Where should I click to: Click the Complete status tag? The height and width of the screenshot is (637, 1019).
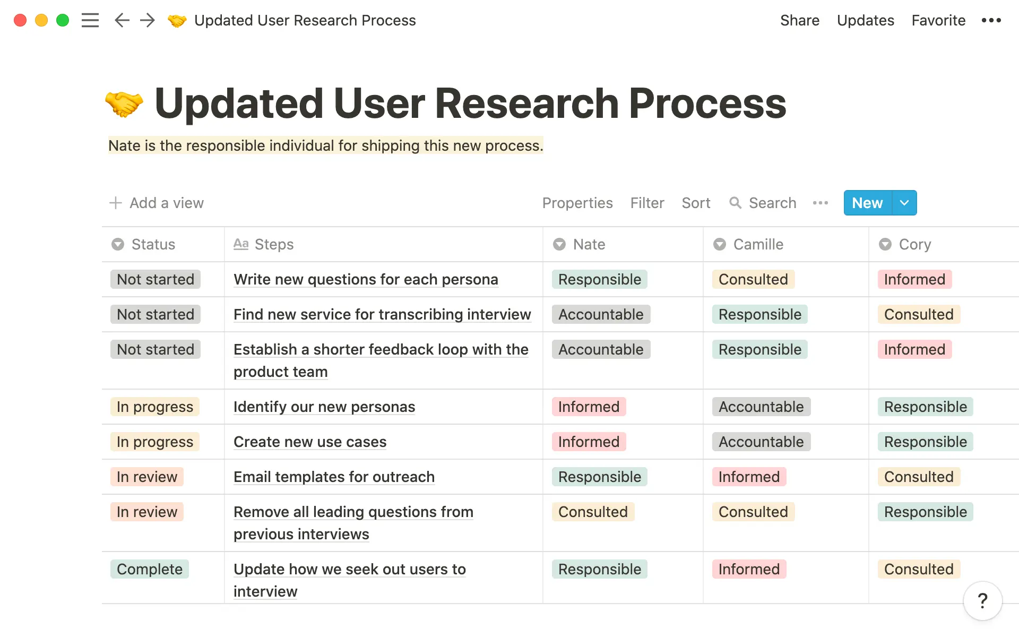(149, 569)
